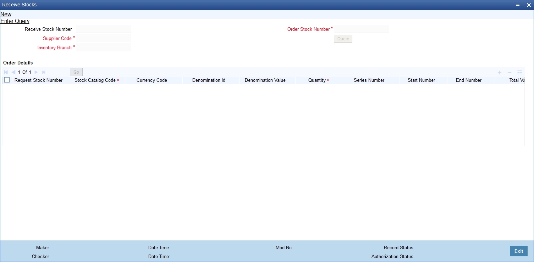Click the Receive Stocks window title
This screenshot has height=262, width=534.
click(20, 5)
